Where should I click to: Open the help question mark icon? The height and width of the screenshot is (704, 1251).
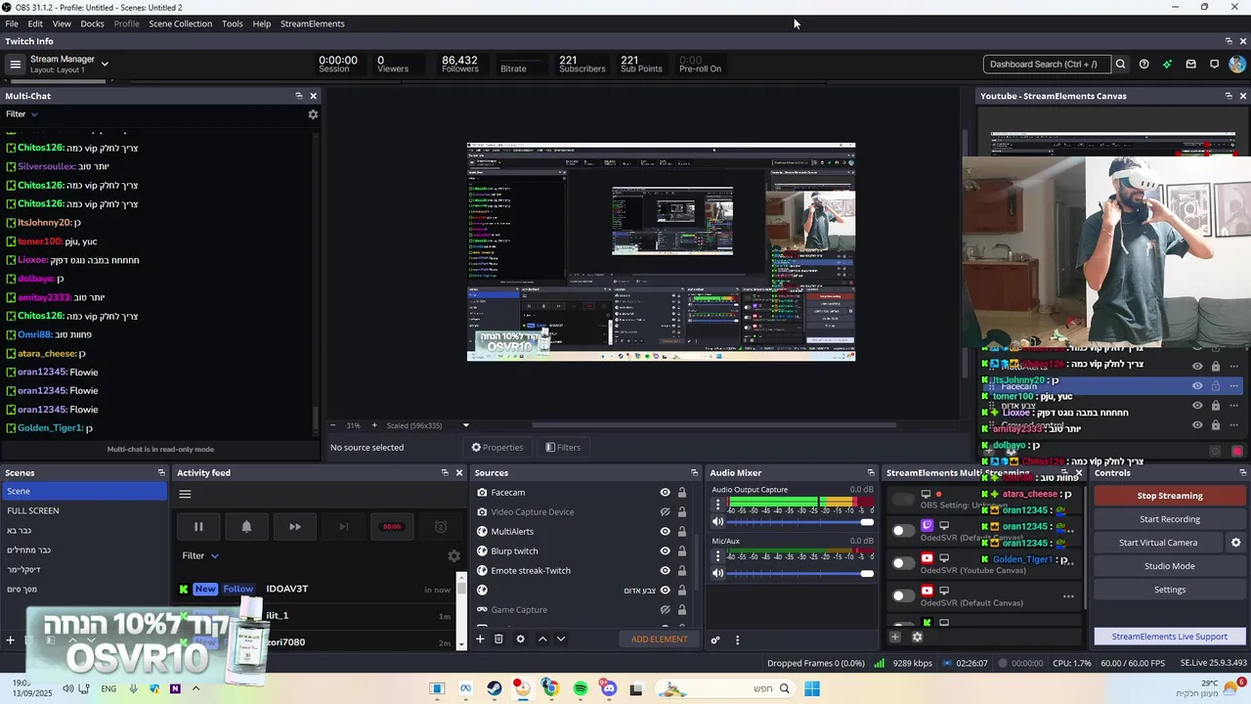1143,65
